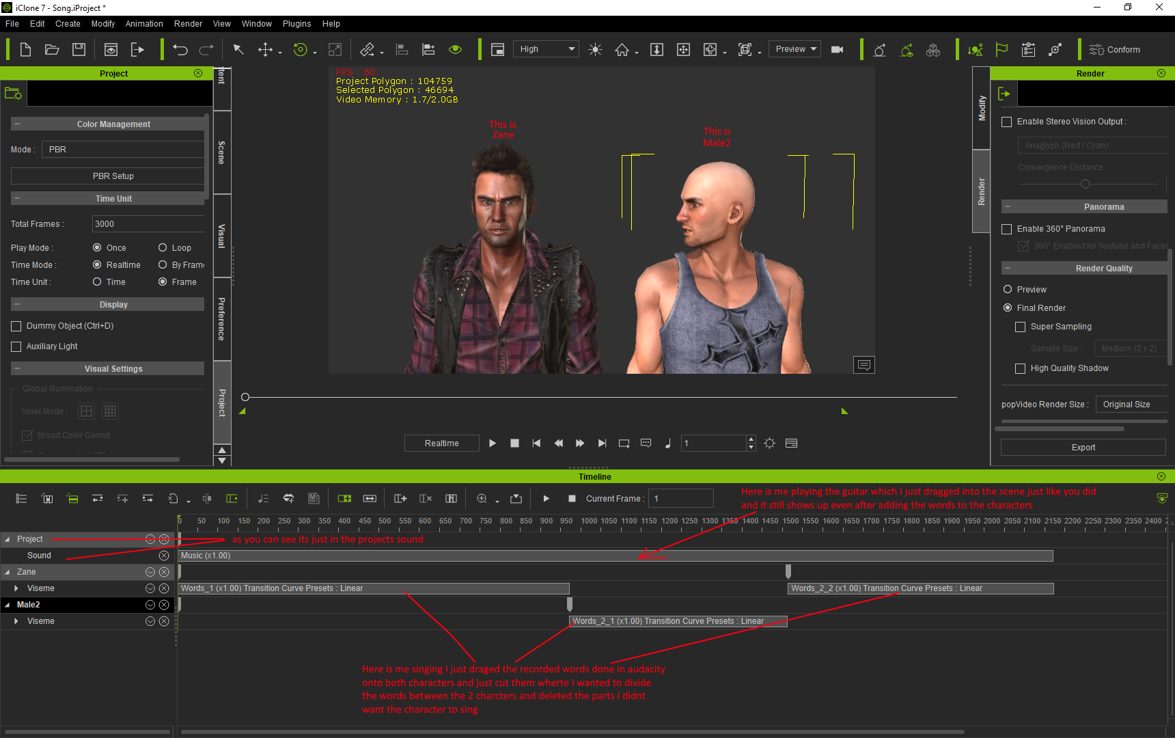Enable Dummy Object checkbox
This screenshot has width=1175, height=738.
[x=16, y=327]
